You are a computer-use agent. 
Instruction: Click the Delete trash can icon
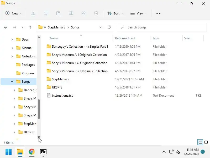click(96, 13)
